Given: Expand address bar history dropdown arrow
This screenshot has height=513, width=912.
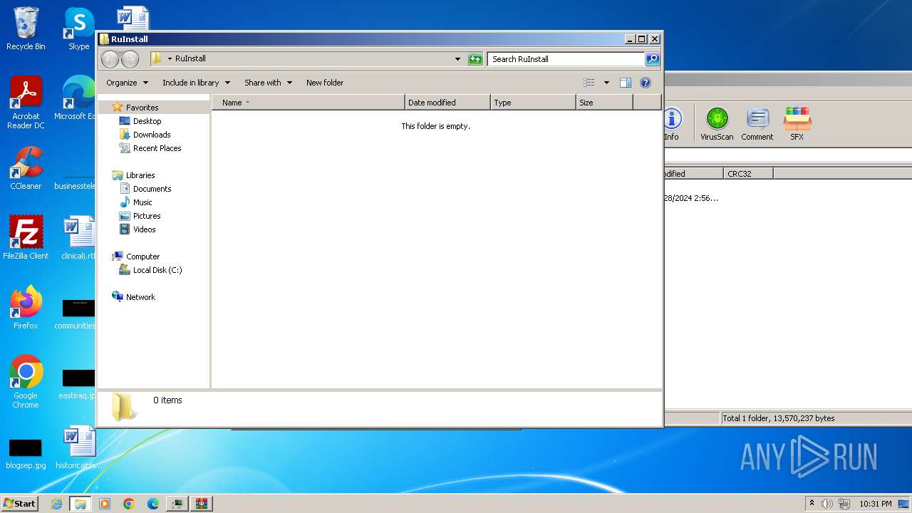Looking at the screenshot, I should click(x=457, y=59).
